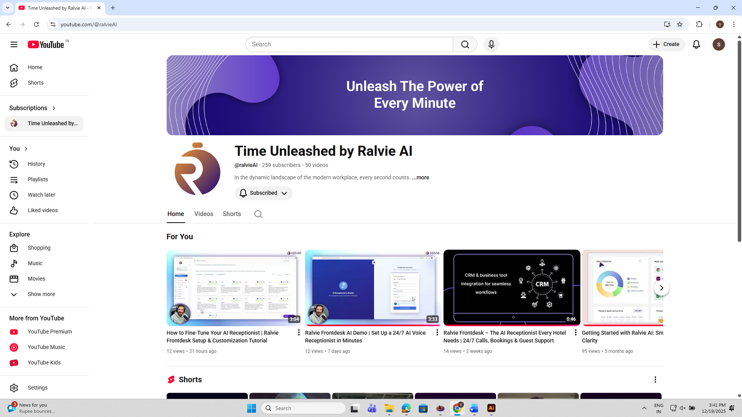
Task: Show hidden system tray icons
Action: click(x=644, y=408)
